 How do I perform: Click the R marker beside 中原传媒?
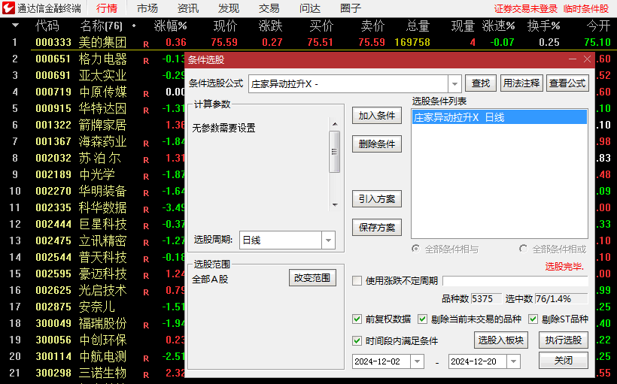[146, 94]
